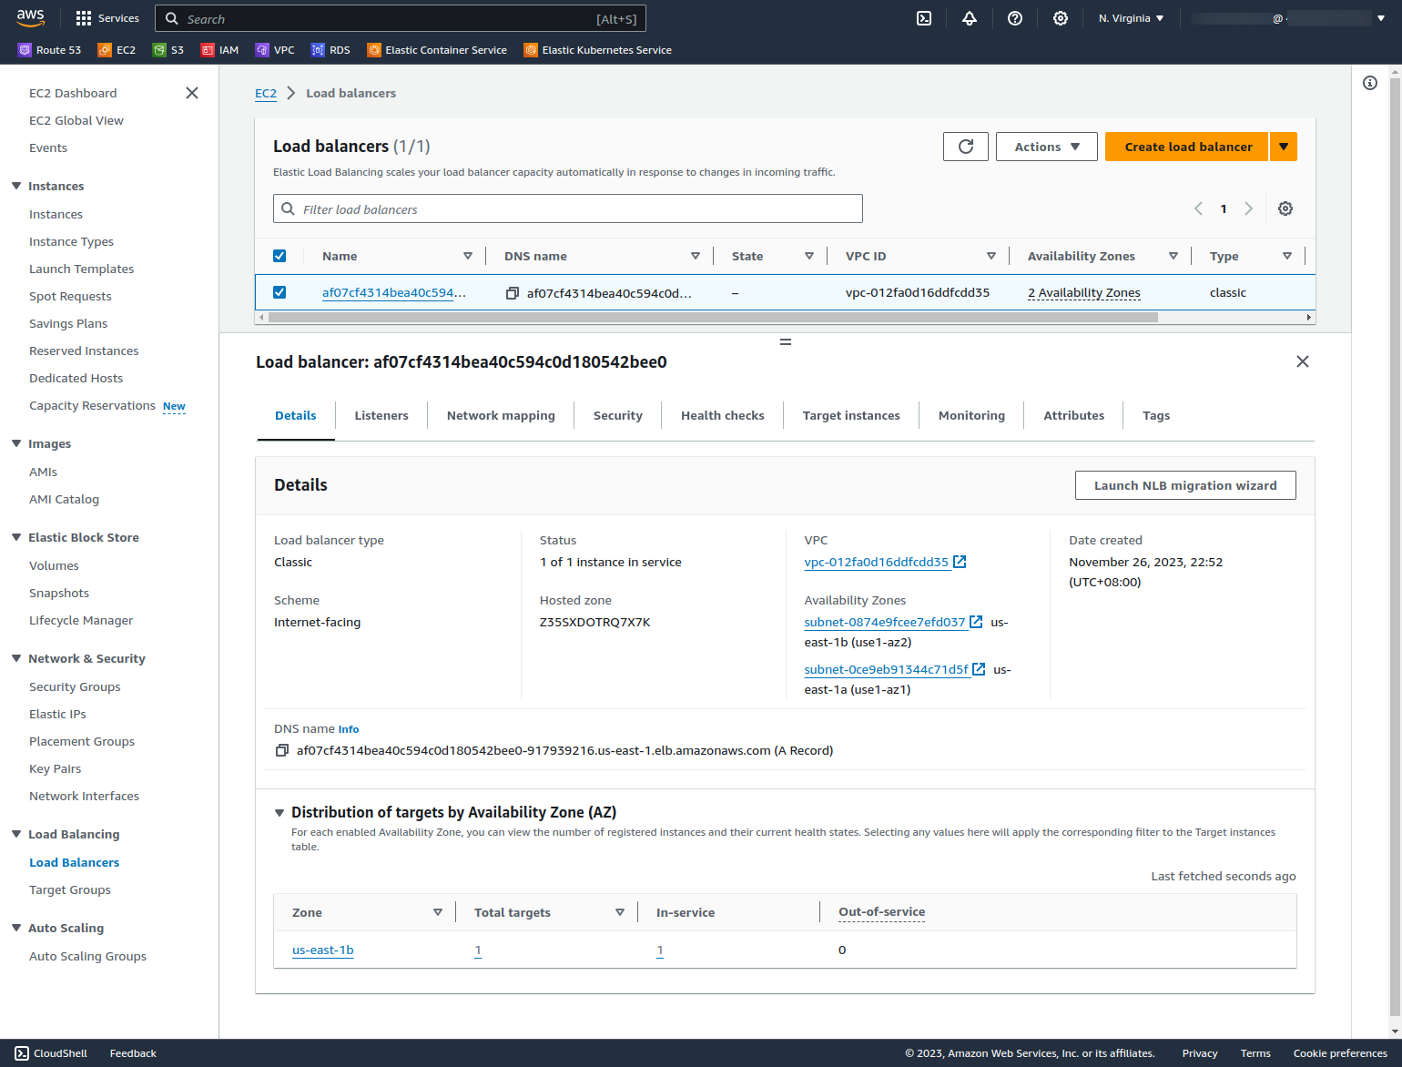Uncheck the af07cf4314bea40c594 load balancer row

point(279,292)
